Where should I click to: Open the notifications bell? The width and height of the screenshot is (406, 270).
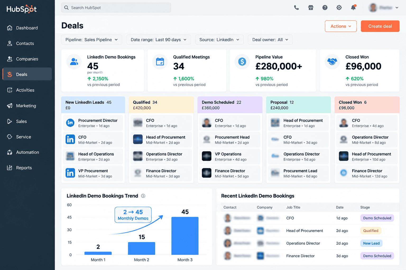tap(353, 7)
